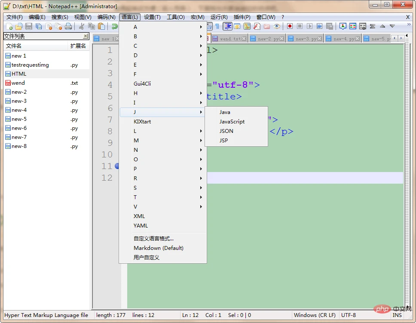The width and height of the screenshot is (416, 323).
Task: Click the Save All toolbar icon
Action: coord(39,26)
